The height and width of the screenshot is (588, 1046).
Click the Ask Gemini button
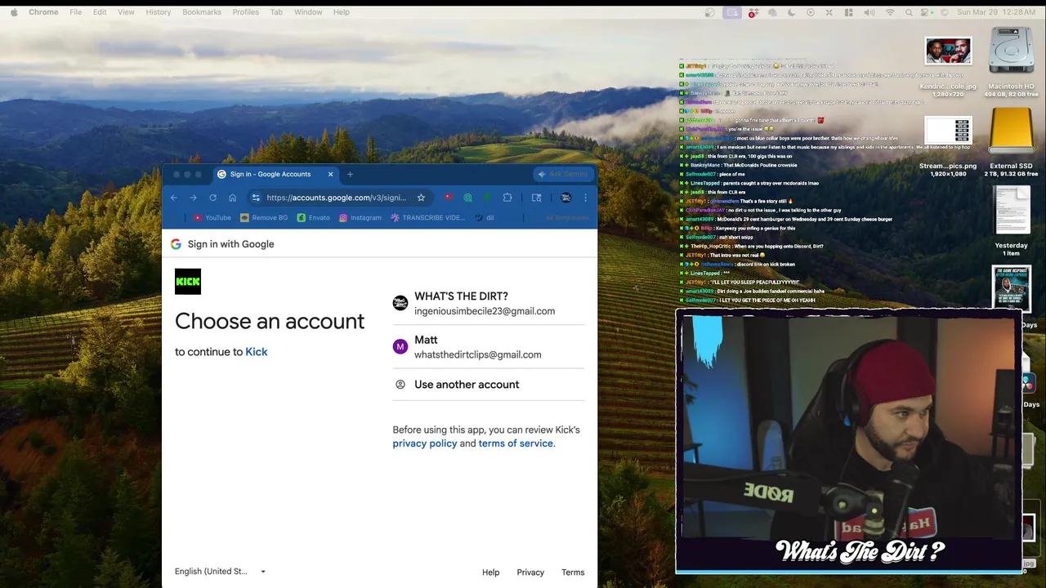tap(562, 174)
